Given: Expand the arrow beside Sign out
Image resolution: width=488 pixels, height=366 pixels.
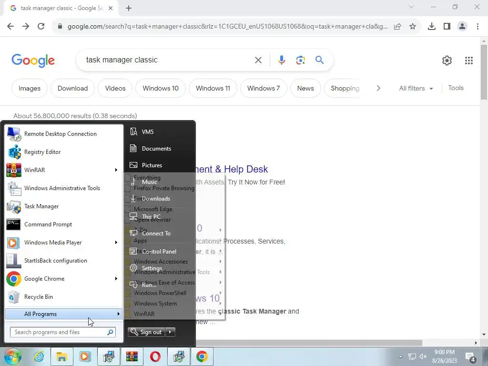Looking at the screenshot, I should tap(170, 332).
